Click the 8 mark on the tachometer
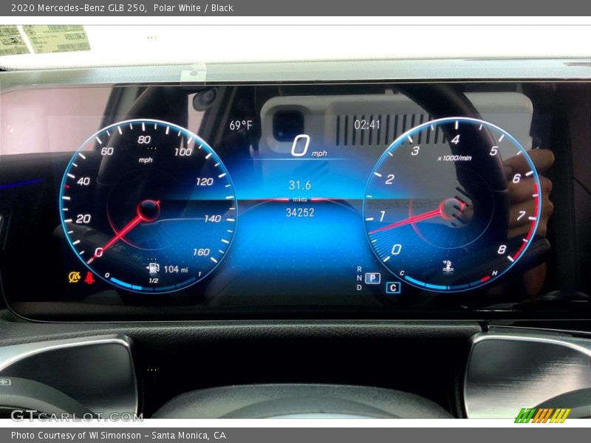The width and height of the screenshot is (591, 443). point(502,250)
